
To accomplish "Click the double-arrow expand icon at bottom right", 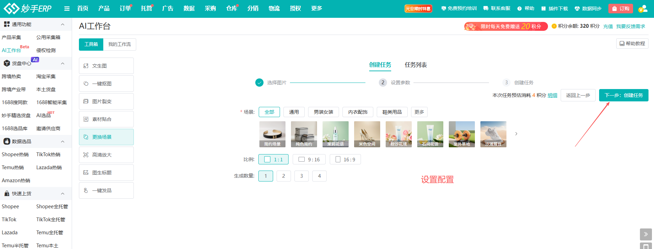I will (645, 234).
